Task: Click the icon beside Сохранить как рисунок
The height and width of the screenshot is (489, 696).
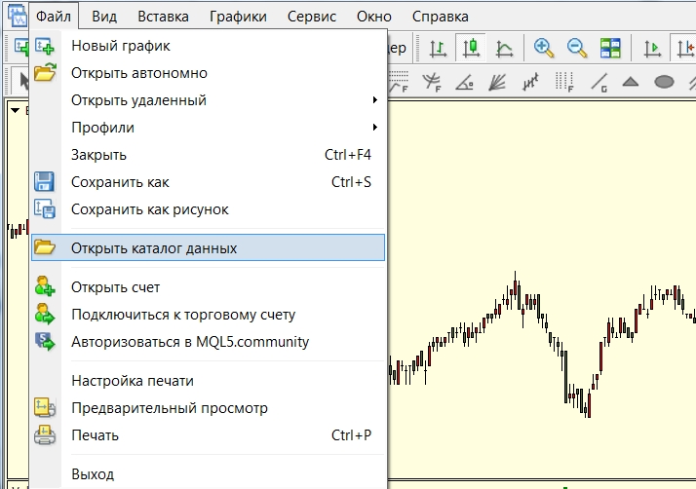Action: [45, 209]
